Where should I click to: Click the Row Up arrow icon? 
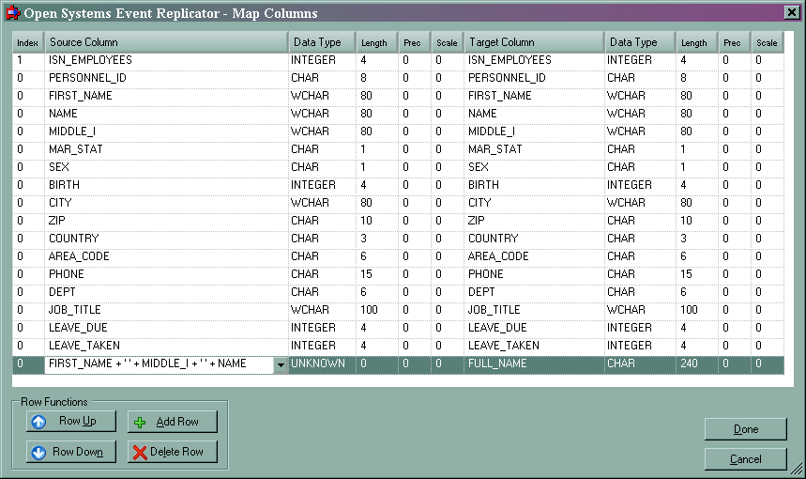(38, 422)
